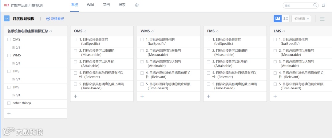
Task: Switch to the 报表 tab
Action: (122, 5)
